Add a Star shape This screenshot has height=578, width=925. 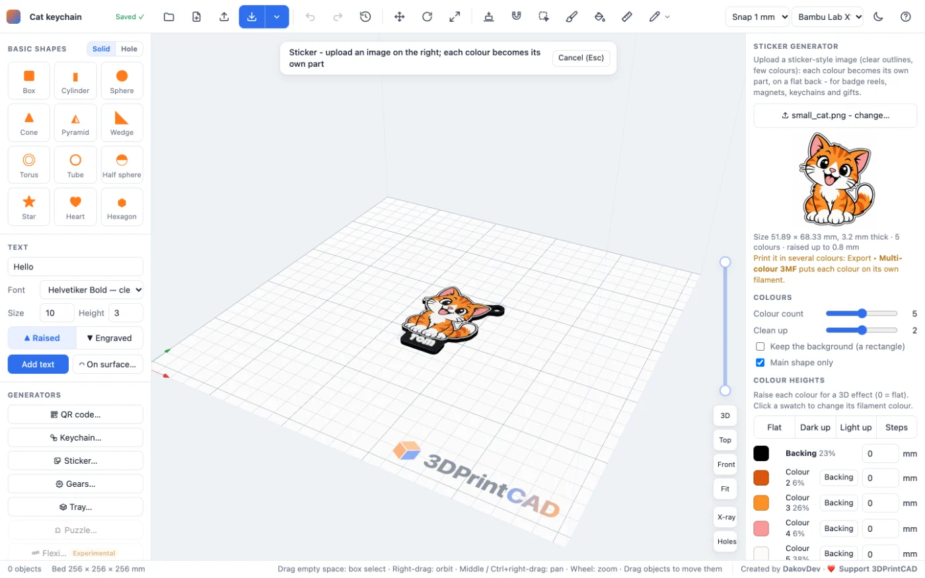click(x=29, y=207)
